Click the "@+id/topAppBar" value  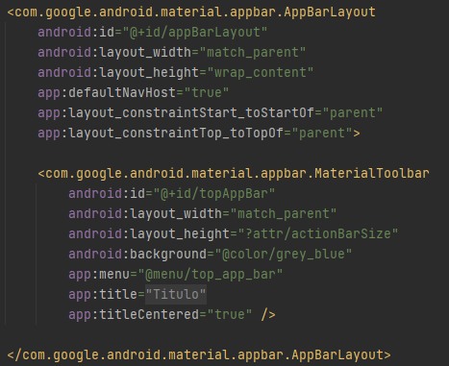tap(213, 194)
